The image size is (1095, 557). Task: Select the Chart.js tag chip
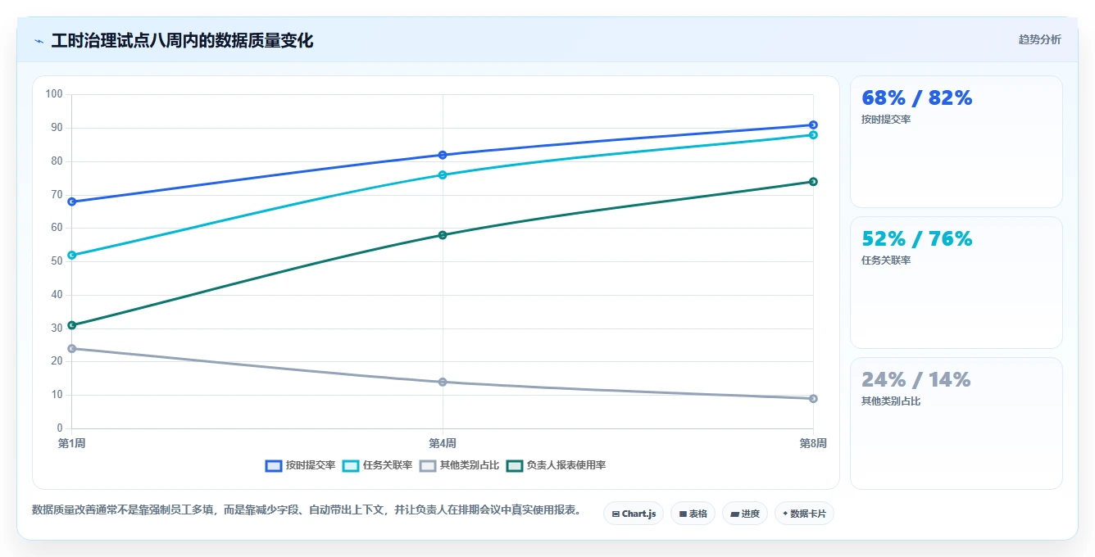pos(634,514)
